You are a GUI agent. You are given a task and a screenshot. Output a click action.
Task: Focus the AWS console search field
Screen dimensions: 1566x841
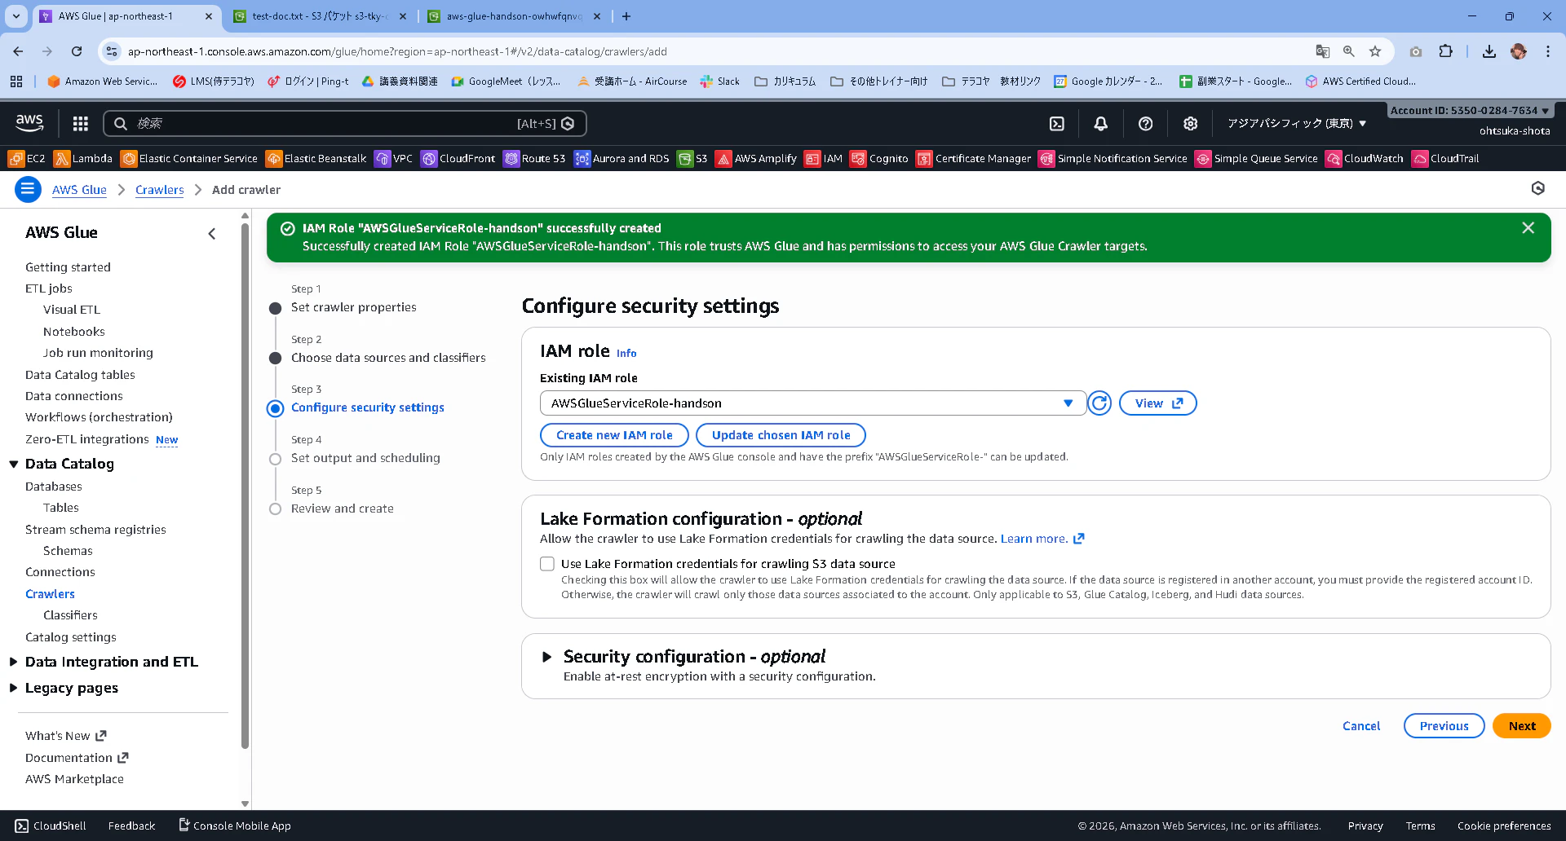pyautogui.click(x=344, y=124)
